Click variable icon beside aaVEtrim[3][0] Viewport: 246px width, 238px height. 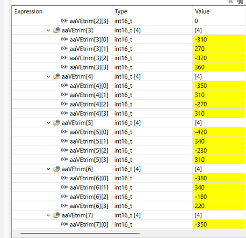tap(64, 39)
